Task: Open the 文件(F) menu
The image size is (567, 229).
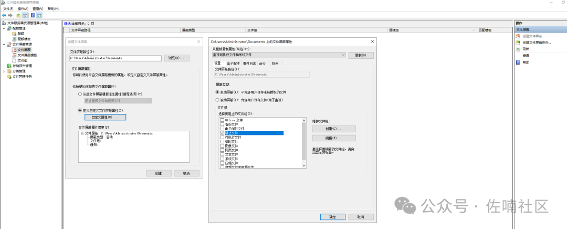Action: (x=8, y=9)
